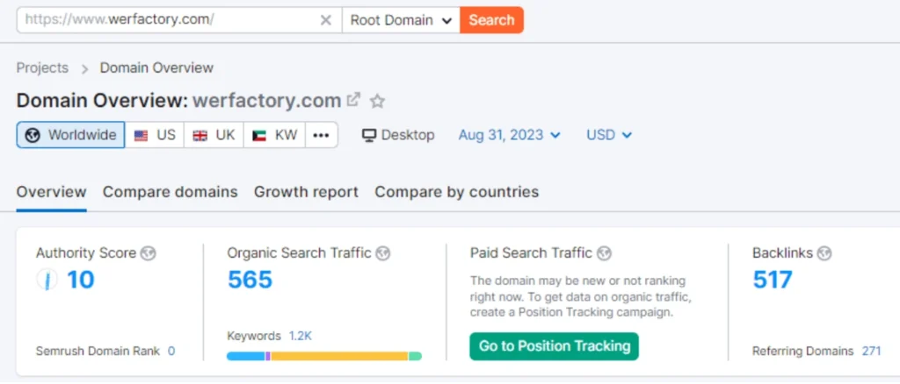Click Go to Position Tracking button

click(554, 346)
